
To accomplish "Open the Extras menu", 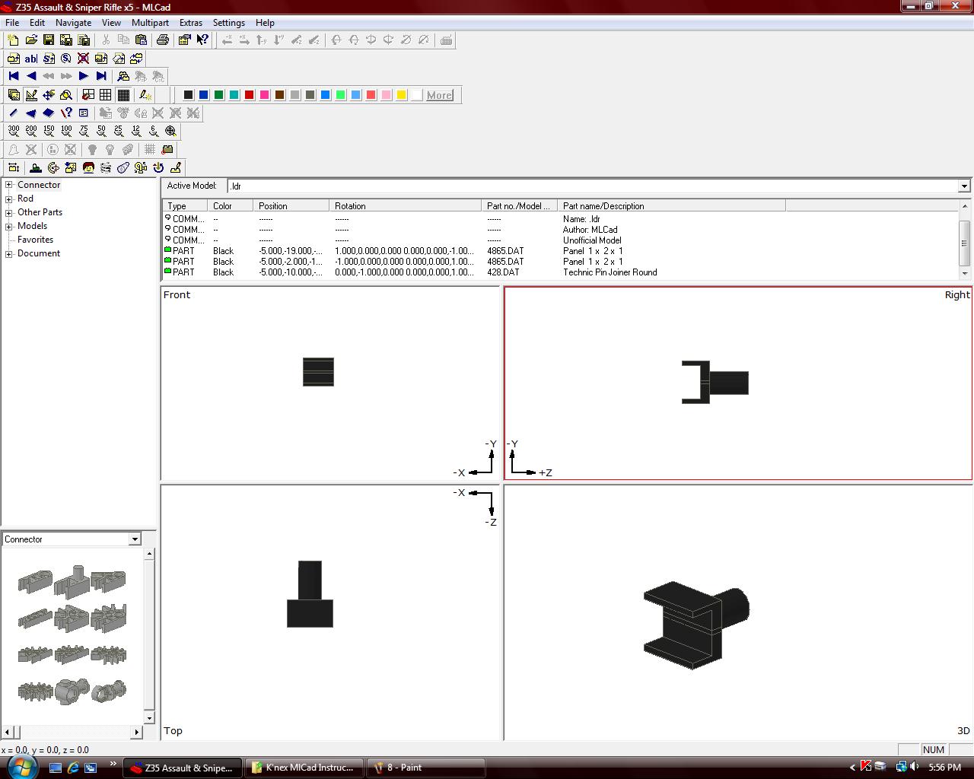I will click(191, 23).
